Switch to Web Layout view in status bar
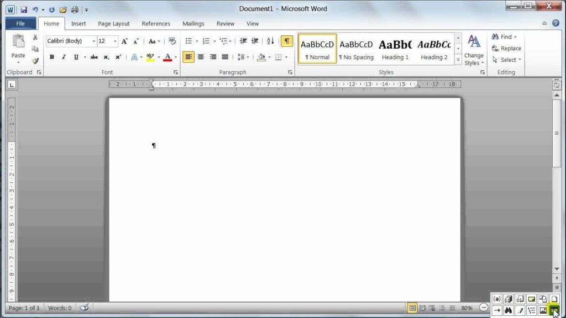Screen dimensions: 566x318 tap(432, 308)
